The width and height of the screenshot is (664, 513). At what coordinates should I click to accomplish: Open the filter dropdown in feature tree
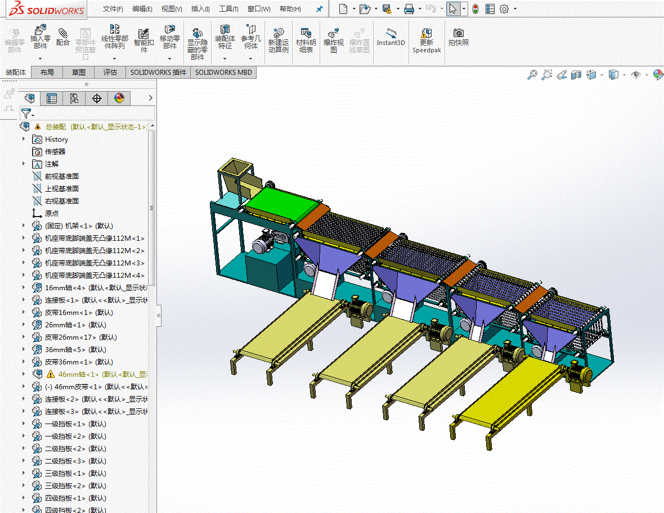tap(28, 114)
